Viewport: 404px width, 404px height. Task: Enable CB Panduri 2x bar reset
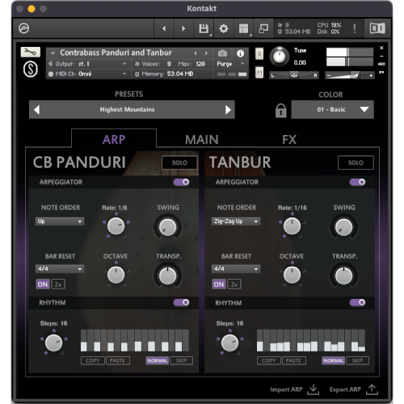click(58, 284)
